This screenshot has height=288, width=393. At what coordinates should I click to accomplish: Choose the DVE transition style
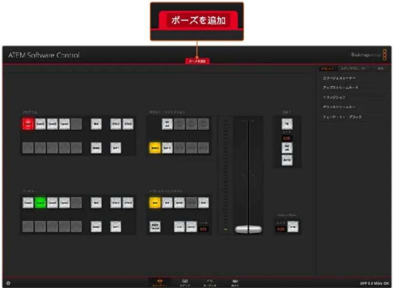click(x=203, y=203)
